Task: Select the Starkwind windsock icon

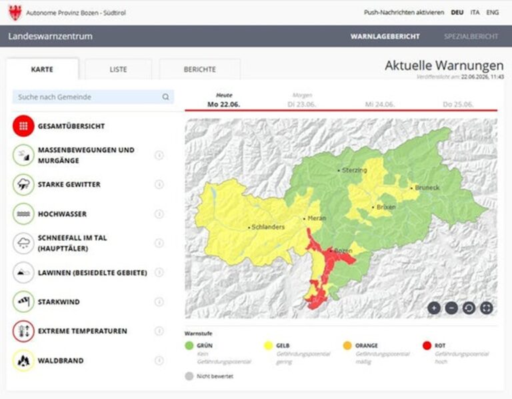Action: tap(23, 302)
